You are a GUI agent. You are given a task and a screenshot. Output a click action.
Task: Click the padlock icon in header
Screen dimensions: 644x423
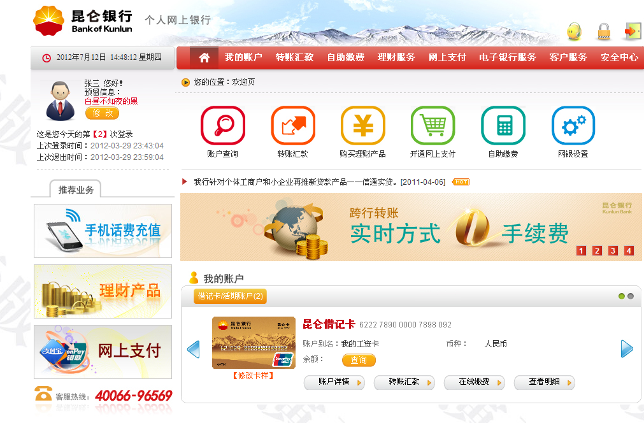(604, 31)
